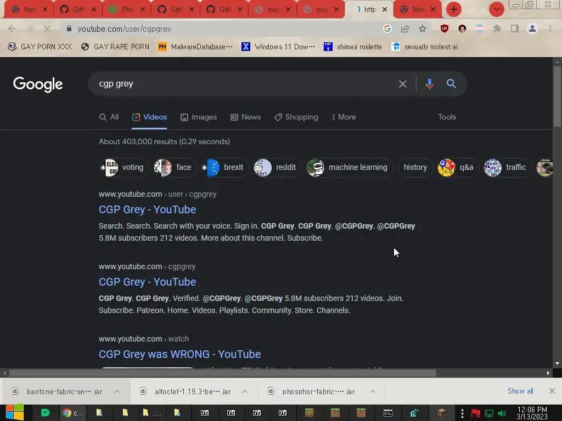Screen dimensions: 562x421
Task: Click the red flag tray icon
Action: (476, 413)
